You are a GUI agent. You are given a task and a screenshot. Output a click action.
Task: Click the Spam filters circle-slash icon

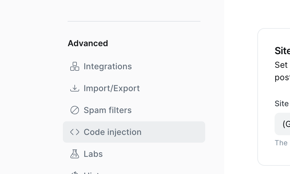pos(75,110)
